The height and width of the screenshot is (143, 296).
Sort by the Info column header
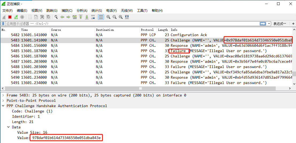[x=231, y=30]
